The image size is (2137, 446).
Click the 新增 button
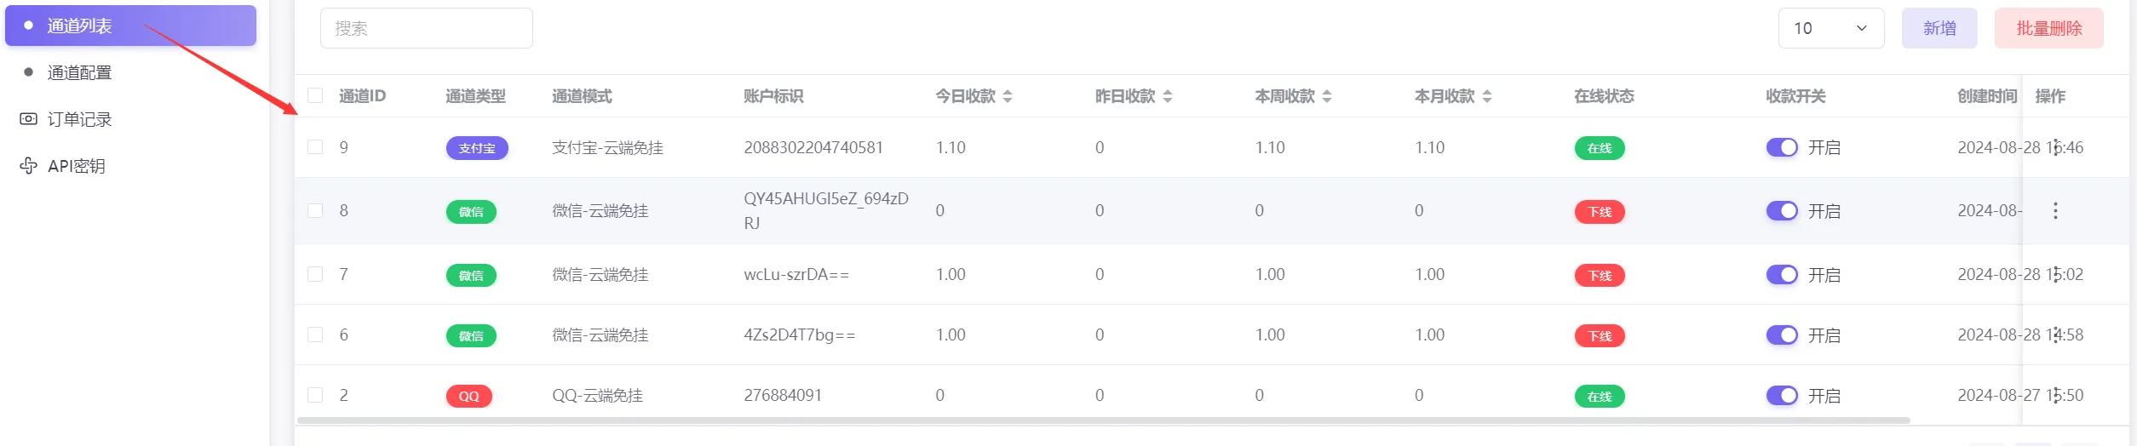[1939, 28]
